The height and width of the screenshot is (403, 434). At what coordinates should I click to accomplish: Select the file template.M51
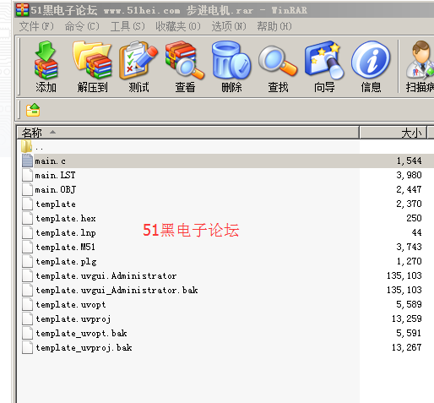click(65, 248)
